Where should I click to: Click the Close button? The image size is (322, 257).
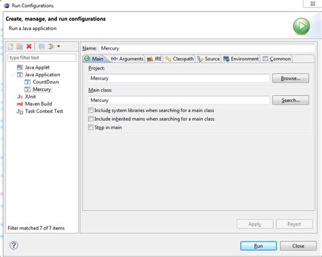[298, 246]
